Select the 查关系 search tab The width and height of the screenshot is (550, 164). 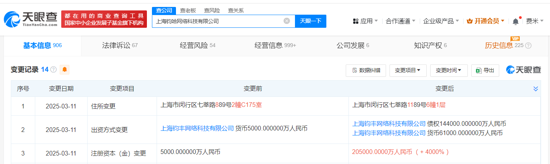236,10
